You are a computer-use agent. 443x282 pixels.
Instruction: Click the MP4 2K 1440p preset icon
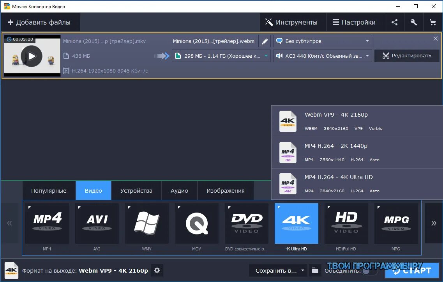[288, 153]
